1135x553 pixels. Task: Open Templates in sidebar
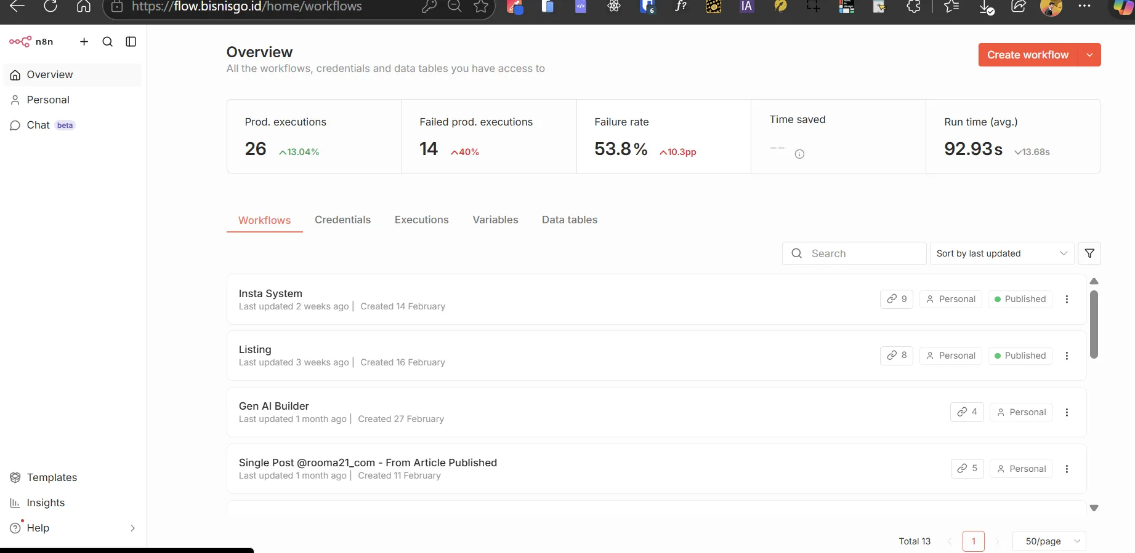pyautogui.click(x=73, y=477)
